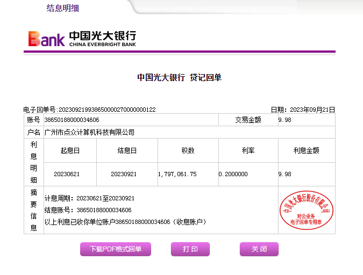
Task: Click the 结息日 column header
Action: click(x=127, y=150)
